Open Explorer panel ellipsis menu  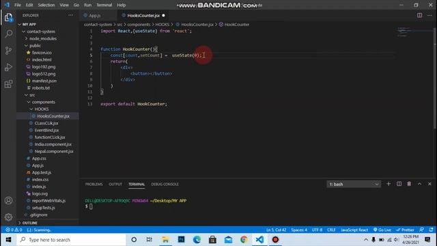[70, 15]
